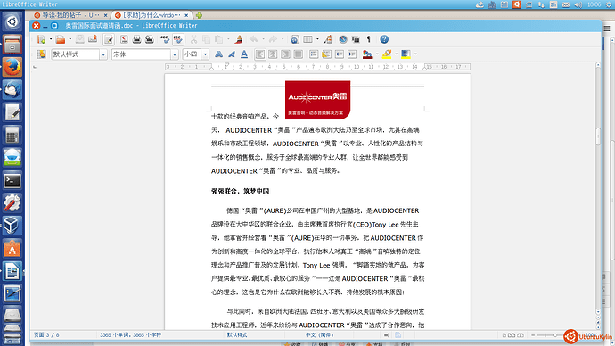Screen dimensions: 615x346
Task: Open New document type dropdown arrow
Action: [x=51, y=39]
